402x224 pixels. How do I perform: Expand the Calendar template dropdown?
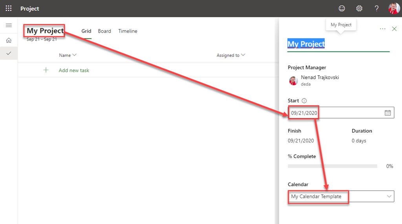pos(389,196)
